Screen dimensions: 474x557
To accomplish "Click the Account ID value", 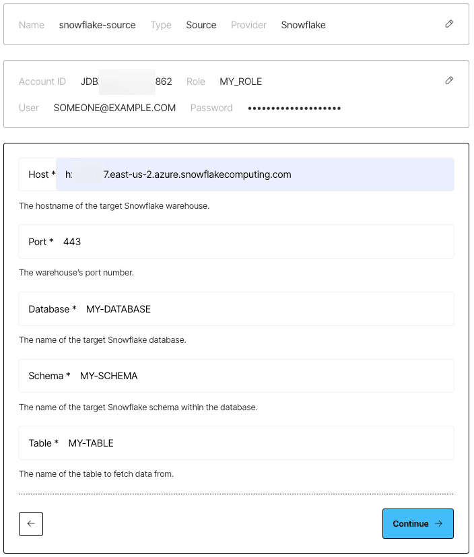I will point(126,81).
